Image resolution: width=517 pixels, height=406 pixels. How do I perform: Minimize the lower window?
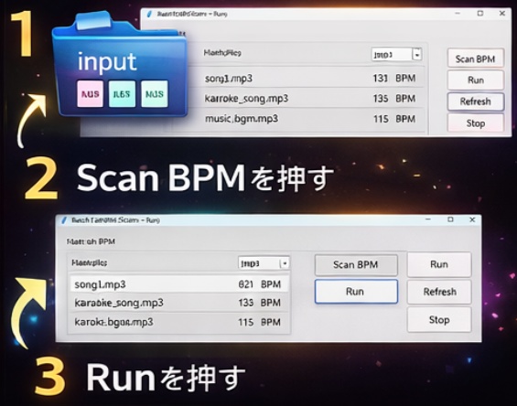pos(428,219)
